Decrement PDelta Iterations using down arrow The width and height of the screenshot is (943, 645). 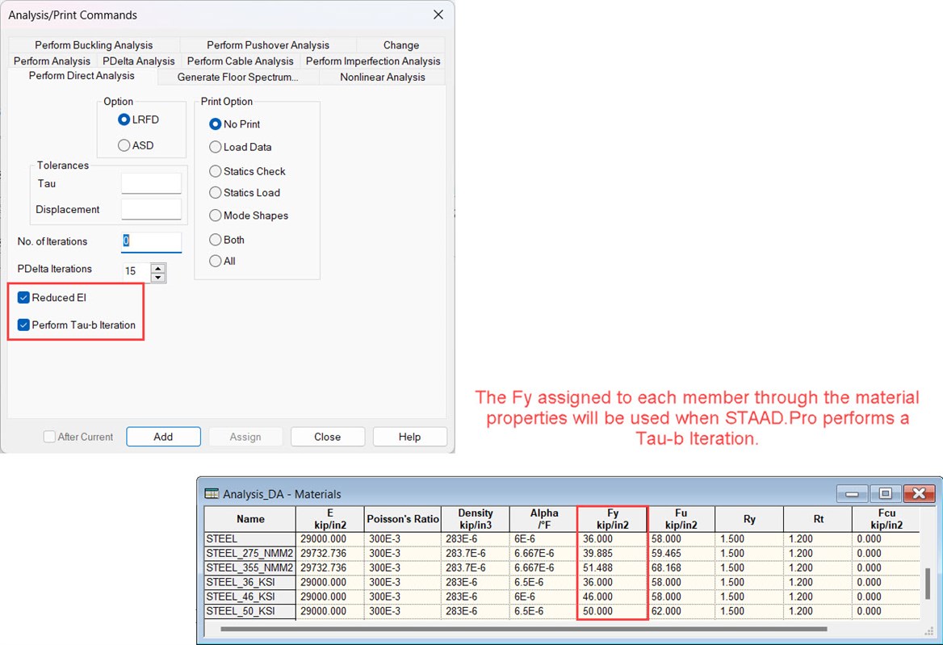point(159,275)
